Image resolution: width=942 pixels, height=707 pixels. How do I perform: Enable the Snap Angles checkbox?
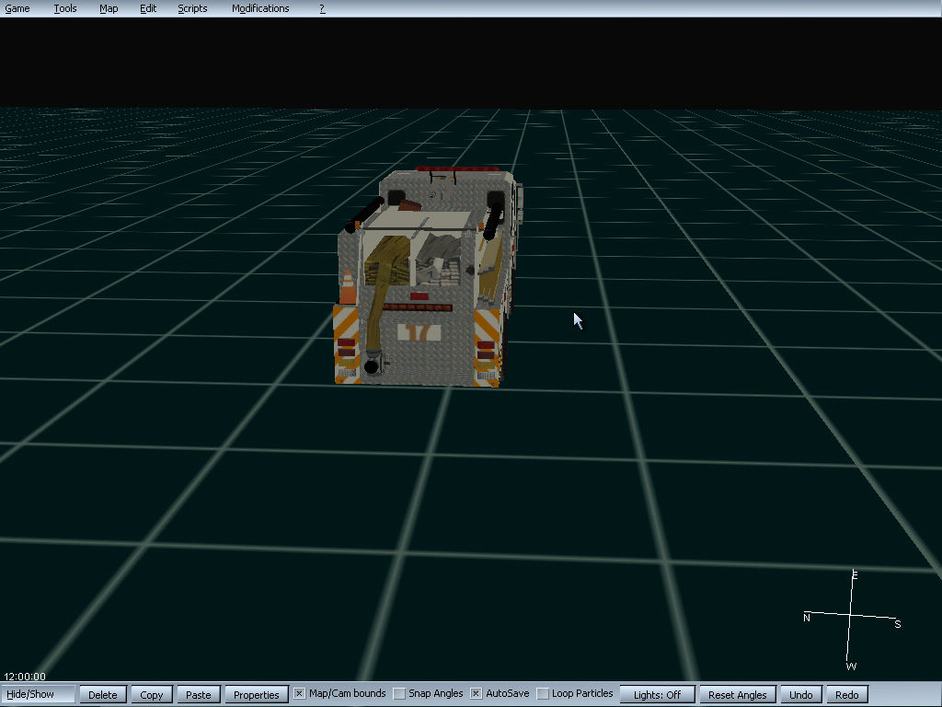click(x=399, y=694)
